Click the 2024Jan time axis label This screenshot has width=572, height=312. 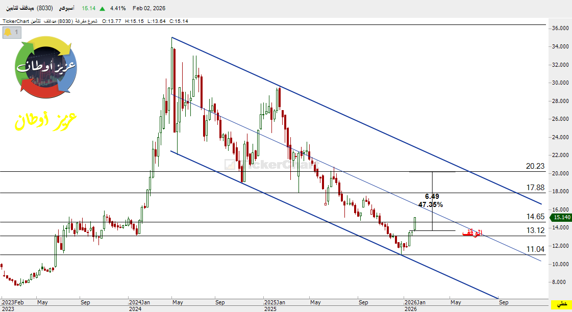click(139, 302)
